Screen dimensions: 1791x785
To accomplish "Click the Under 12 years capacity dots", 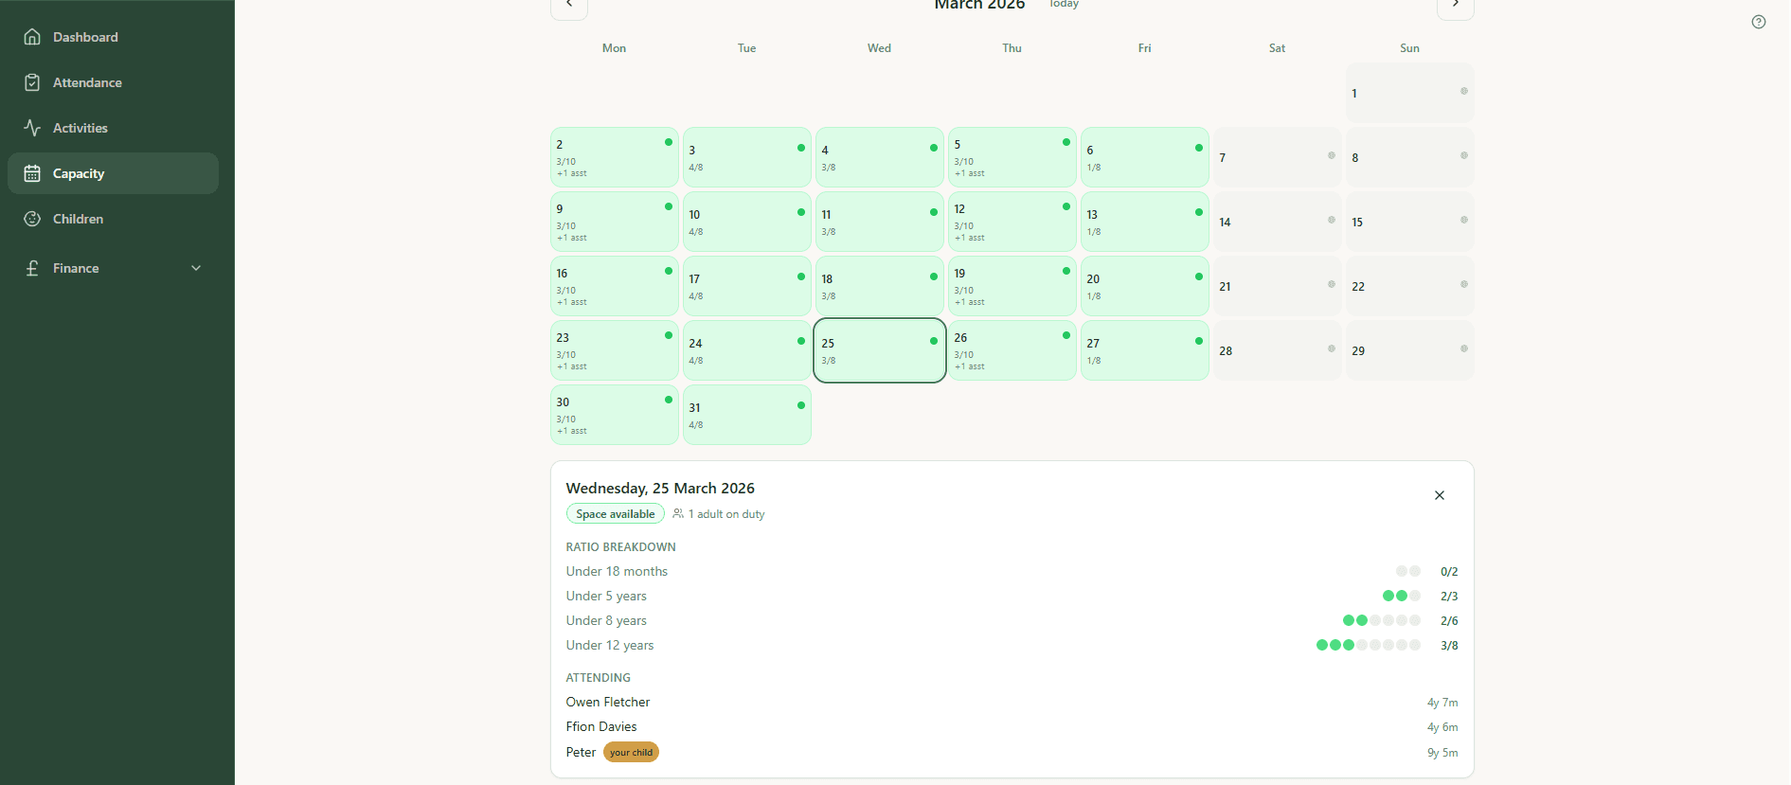I will point(1368,645).
